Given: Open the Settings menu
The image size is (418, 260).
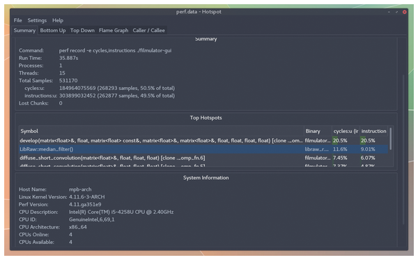Looking at the screenshot, I should [37, 20].
